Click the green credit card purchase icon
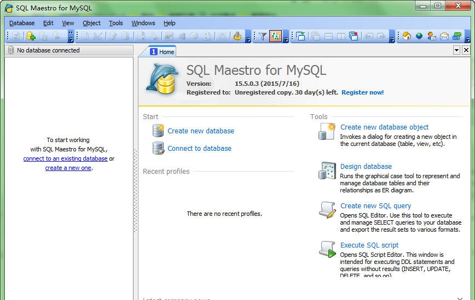The image size is (475, 300). coord(457,36)
